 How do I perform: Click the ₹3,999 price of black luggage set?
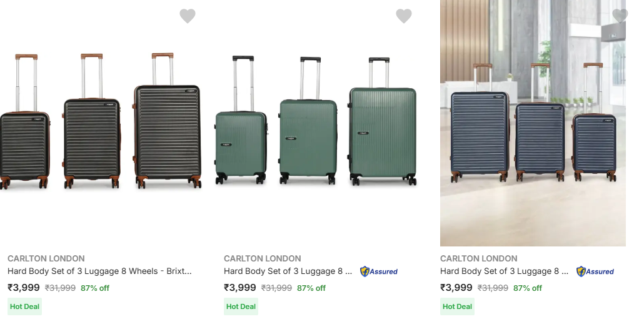(x=24, y=288)
